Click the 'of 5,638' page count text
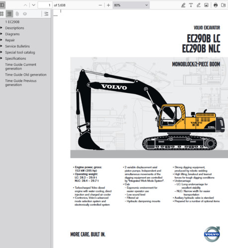 pos(60,5)
